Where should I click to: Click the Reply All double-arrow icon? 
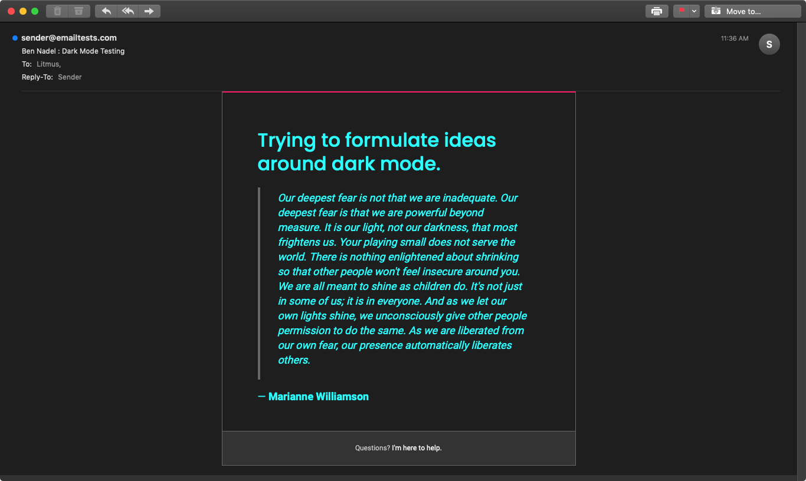coord(128,11)
